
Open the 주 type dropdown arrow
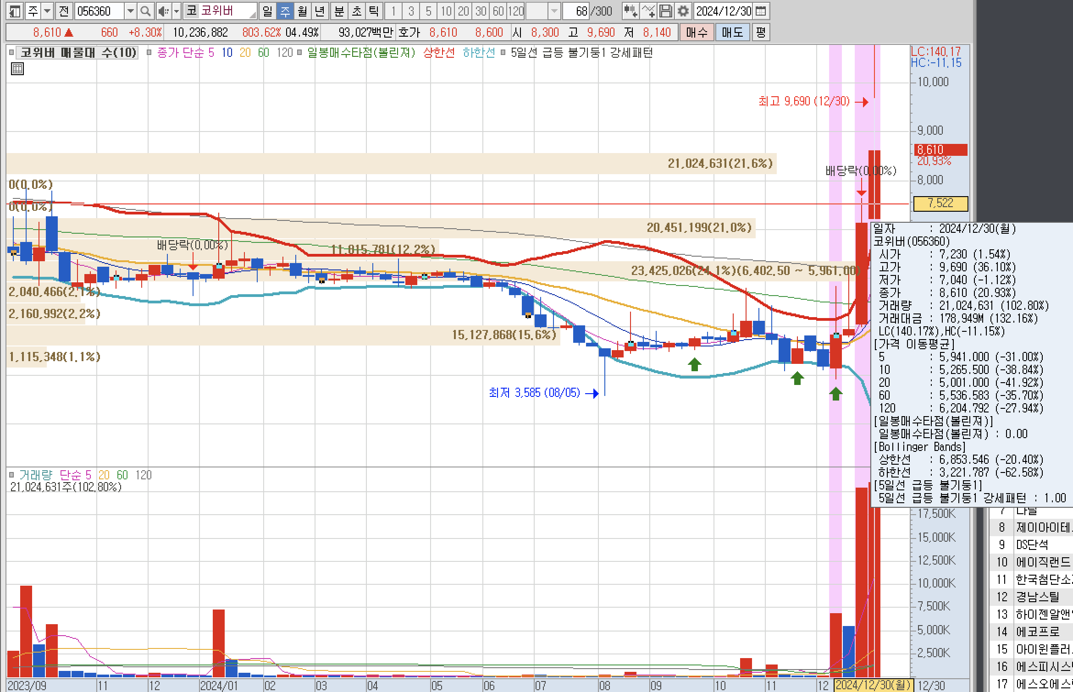pos(47,11)
